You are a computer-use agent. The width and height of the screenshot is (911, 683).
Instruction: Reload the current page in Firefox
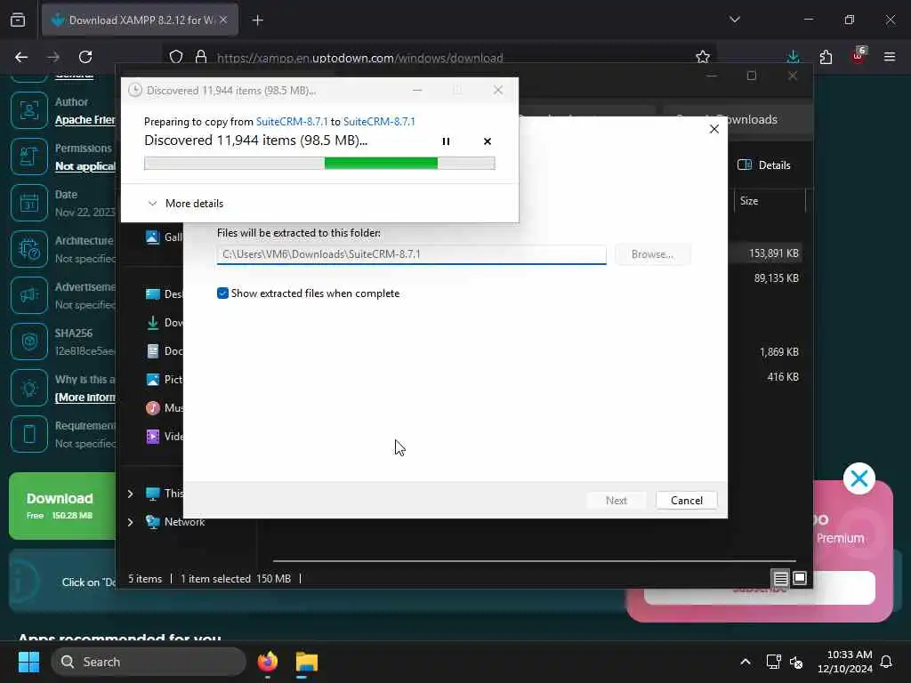[x=85, y=57]
